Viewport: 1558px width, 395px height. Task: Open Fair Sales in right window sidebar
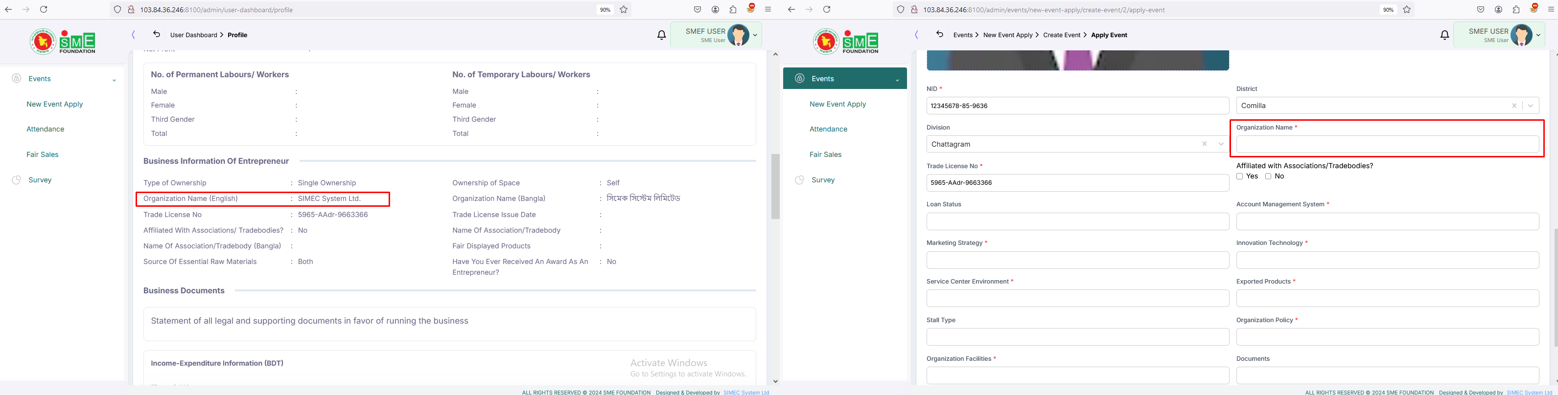(826, 154)
